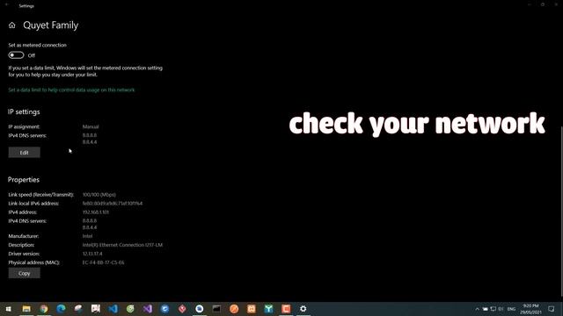Open File Explorer from the taskbar

click(26, 309)
